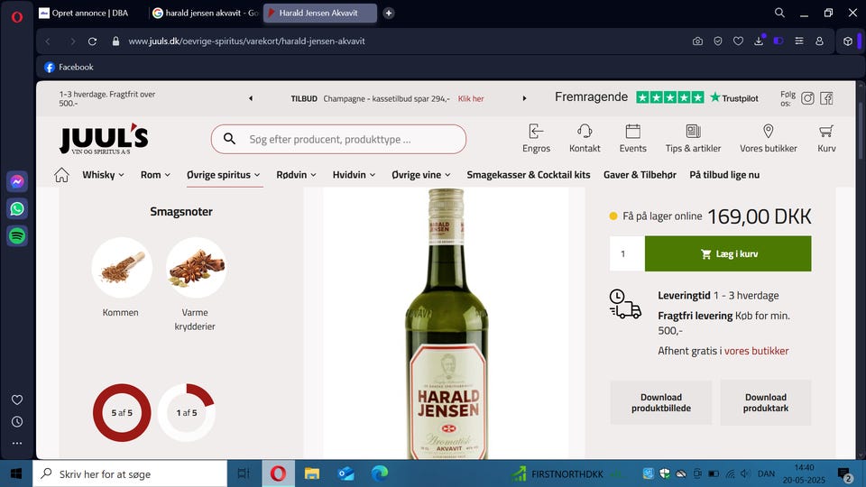Click Download produktbillede button
This screenshot has width=866, height=487.
click(661, 402)
